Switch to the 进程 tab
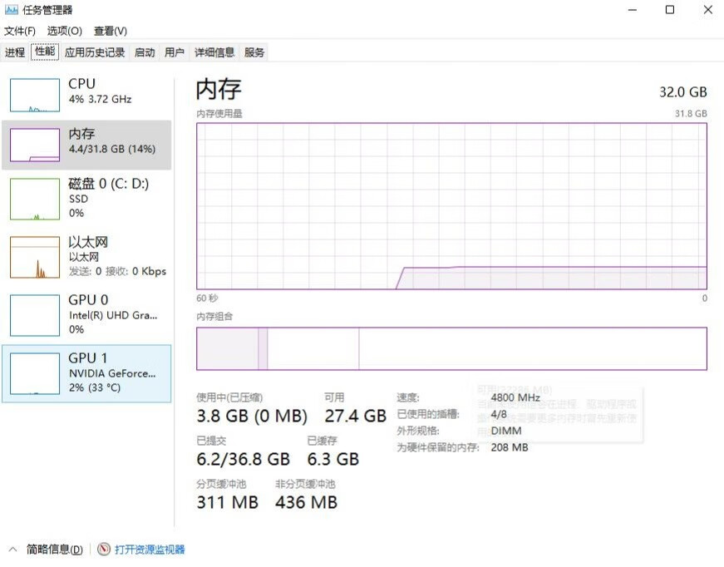724x567 pixels. (x=15, y=52)
